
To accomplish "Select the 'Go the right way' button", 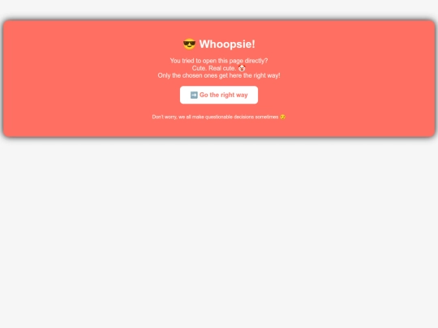I will coord(219,95).
